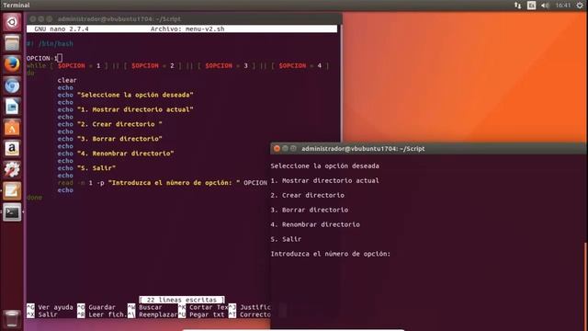The width and height of the screenshot is (588, 331).
Task: Click the 'done' keyword in nano
Action: pos(35,198)
